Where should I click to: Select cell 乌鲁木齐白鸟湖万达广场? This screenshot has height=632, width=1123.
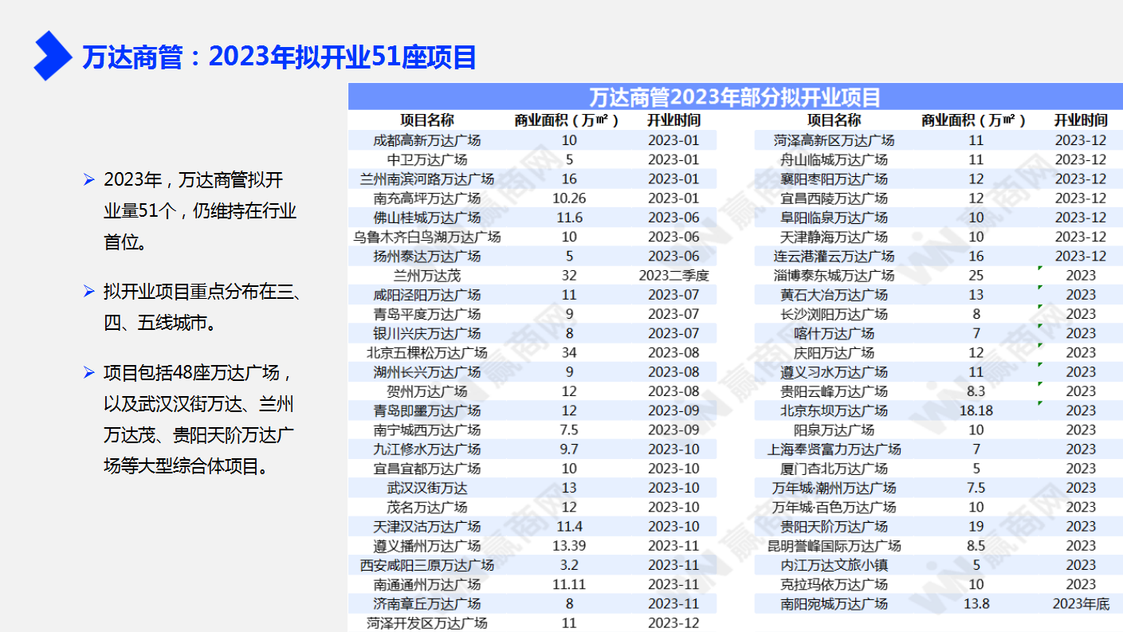(x=427, y=237)
